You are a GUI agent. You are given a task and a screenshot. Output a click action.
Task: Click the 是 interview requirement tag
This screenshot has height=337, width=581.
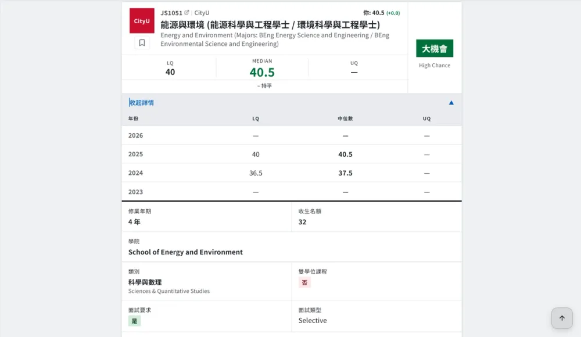click(x=135, y=321)
